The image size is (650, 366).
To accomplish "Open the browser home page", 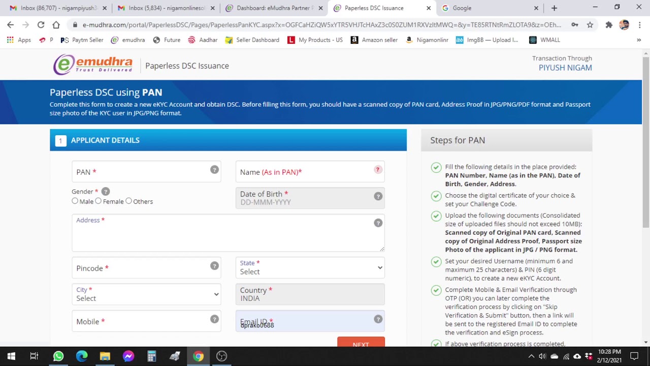I will click(x=56, y=24).
